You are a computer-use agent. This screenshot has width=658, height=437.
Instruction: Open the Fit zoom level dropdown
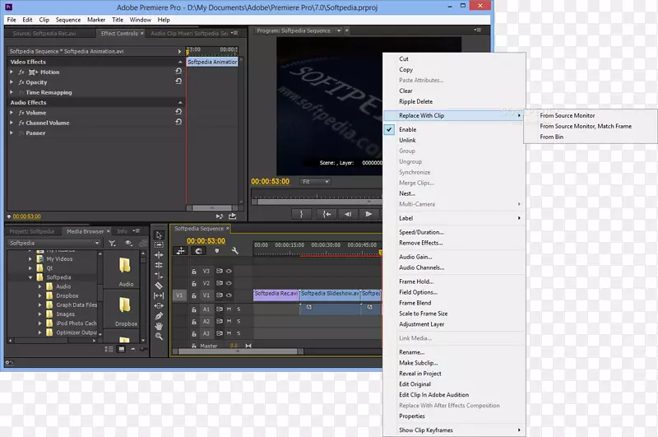tap(315, 182)
